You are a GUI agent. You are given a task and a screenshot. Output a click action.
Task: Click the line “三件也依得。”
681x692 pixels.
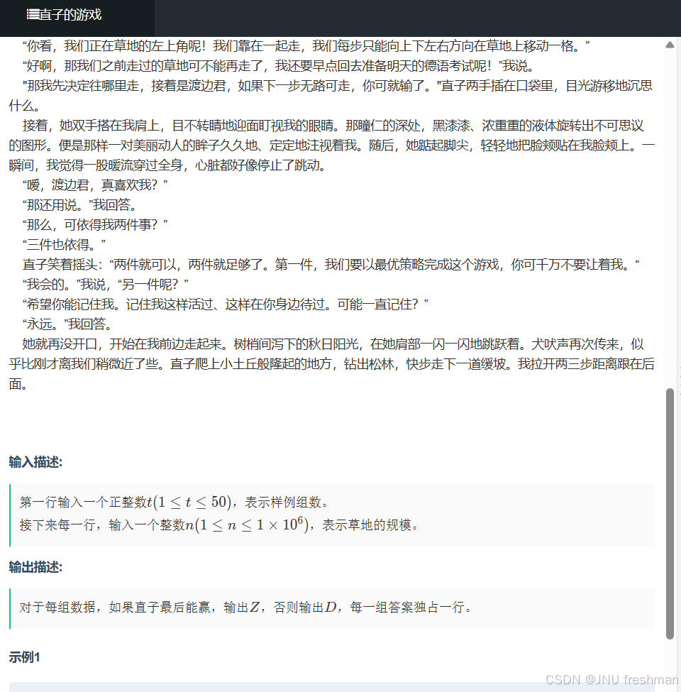click(x=64, y=244)
